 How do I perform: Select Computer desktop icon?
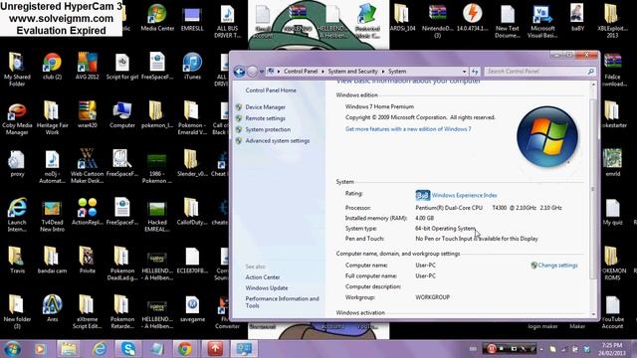(x=122, y=115)
